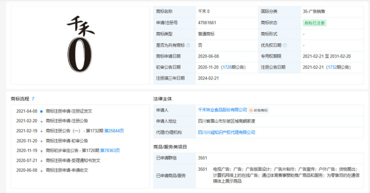Click the timeline dot for 2020-06-08
The height and width of the screenshot is (193, 370).
click(x=42, y=170)
